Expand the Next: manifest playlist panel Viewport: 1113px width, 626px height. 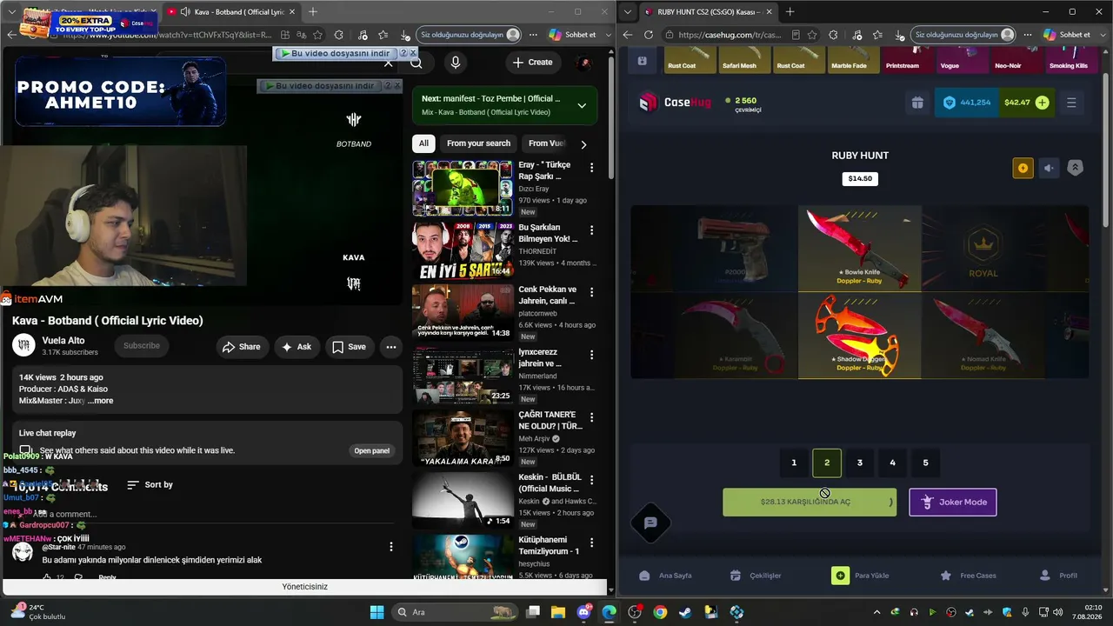[582, 105]
